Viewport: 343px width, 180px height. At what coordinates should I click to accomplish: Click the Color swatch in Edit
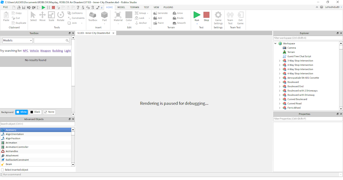(129, 15)
